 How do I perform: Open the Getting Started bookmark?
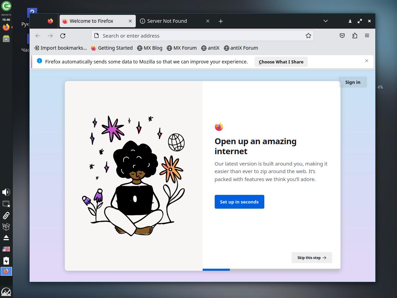click(x=112, y=48)
